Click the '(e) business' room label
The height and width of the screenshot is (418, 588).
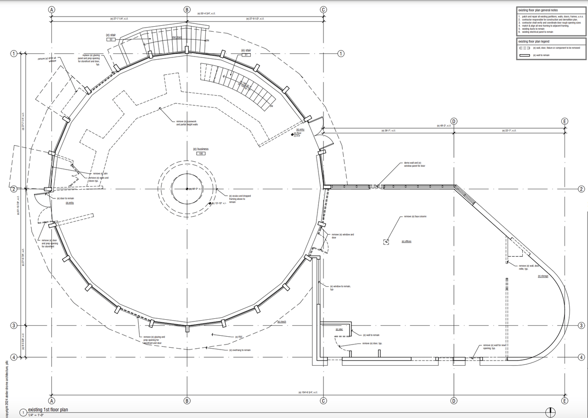[201, 149]
